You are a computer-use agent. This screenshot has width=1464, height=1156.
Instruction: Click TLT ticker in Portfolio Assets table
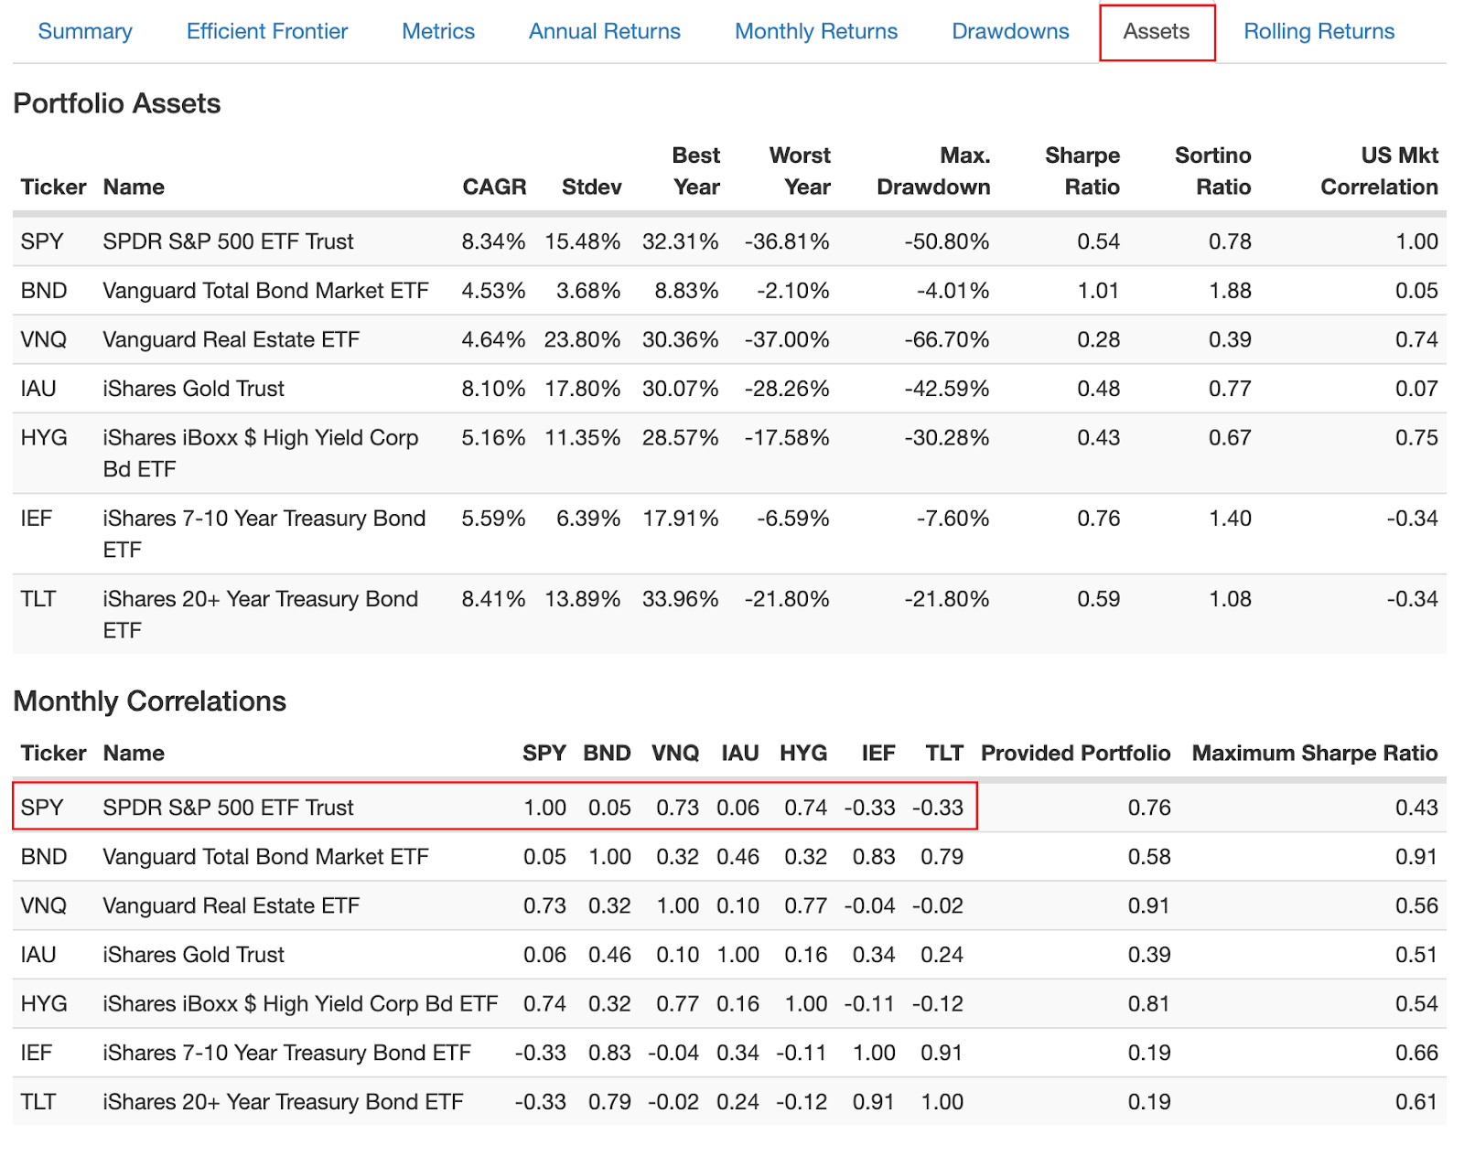(38, 599)
